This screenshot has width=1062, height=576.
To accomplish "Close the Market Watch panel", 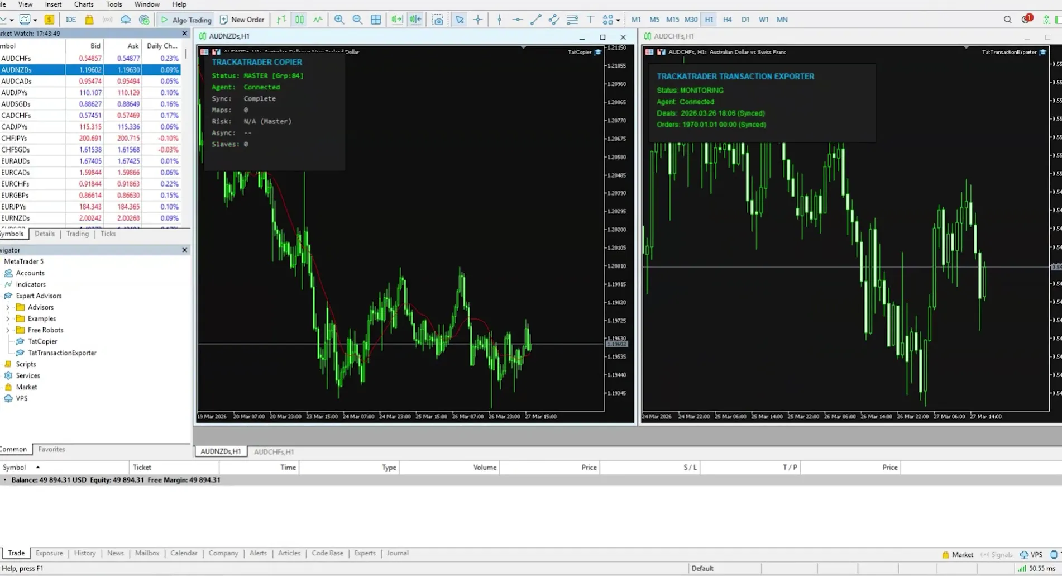I will [x=185, y=34].
